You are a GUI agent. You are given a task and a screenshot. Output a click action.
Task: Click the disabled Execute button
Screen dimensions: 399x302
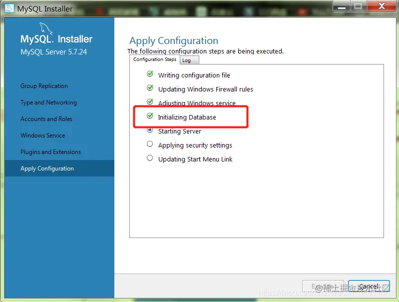coord(323,286)
